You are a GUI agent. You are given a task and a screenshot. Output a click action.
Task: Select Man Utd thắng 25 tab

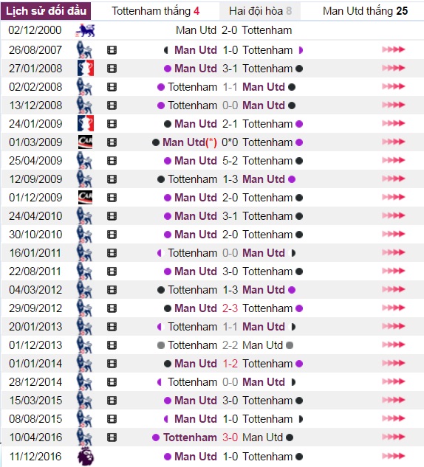coord(365,11)
